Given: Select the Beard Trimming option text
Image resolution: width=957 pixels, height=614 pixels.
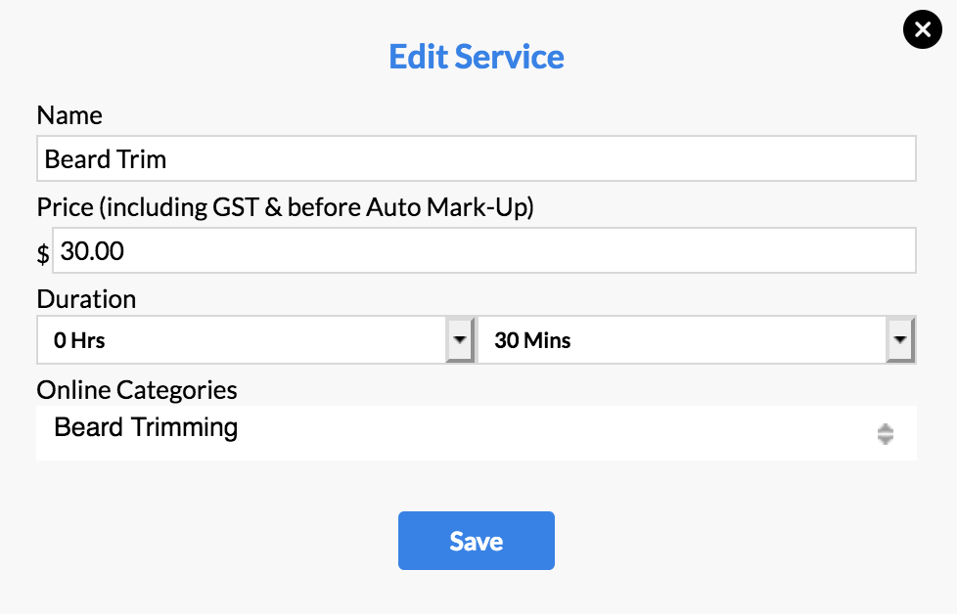Looking at the screenshot, I should tap(146, 427).
